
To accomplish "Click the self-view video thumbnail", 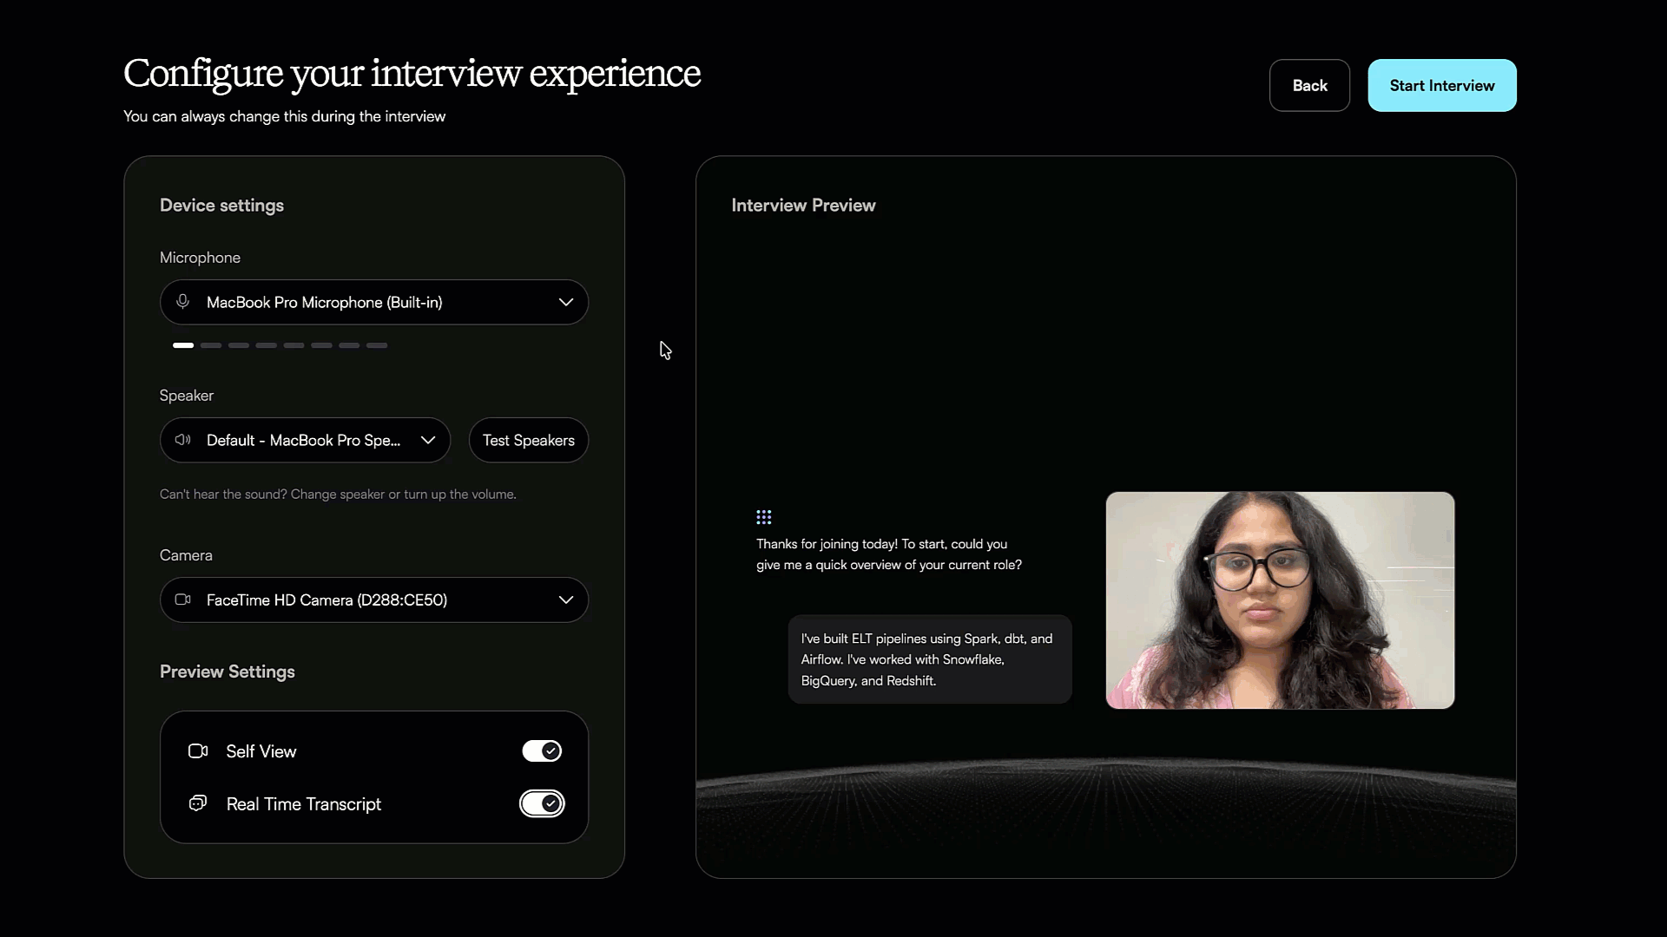I will coord(1279,600).
